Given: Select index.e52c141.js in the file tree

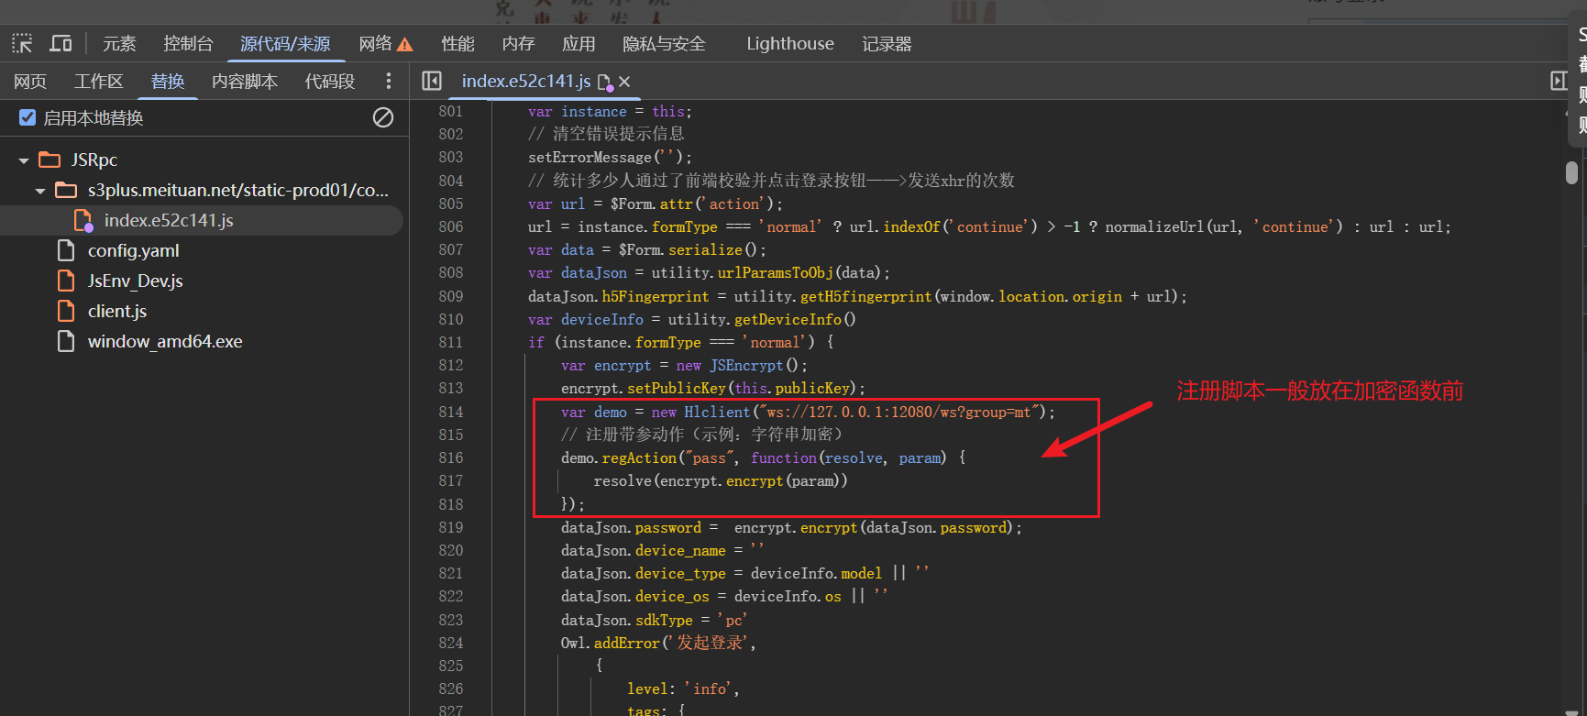Looking at the screenshot, I should [x=169, y=220].
